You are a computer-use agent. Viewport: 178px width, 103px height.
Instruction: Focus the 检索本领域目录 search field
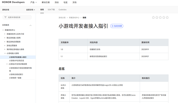click(x=17, y=17)
